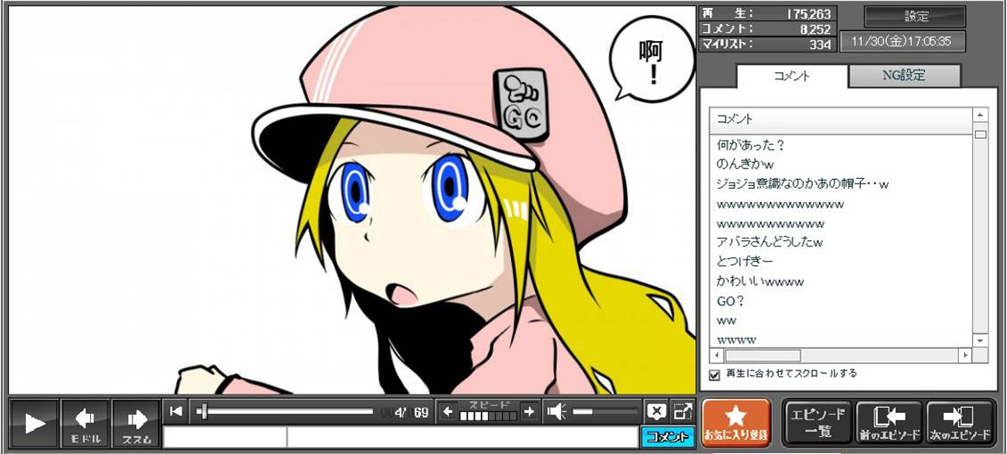Switch to fullscreen mode

pos(682,411)
